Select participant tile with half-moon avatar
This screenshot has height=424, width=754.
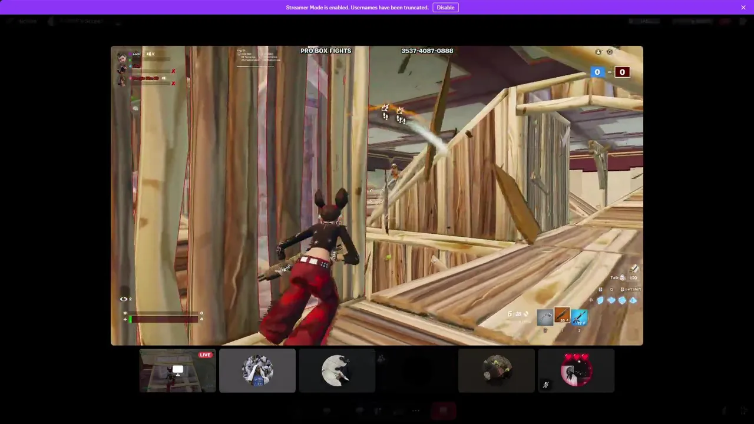[337, 370]
